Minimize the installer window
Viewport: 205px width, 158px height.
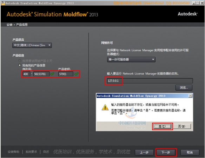click(194, 3)
